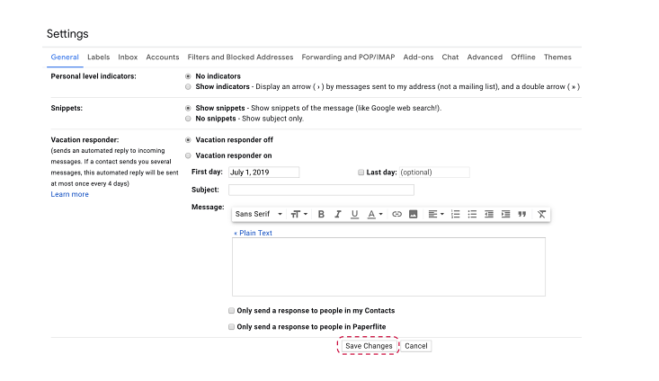The width and height of the screenshot is (659, 381).
Task: Click the Save Changes button
Action: click(369, 346)
